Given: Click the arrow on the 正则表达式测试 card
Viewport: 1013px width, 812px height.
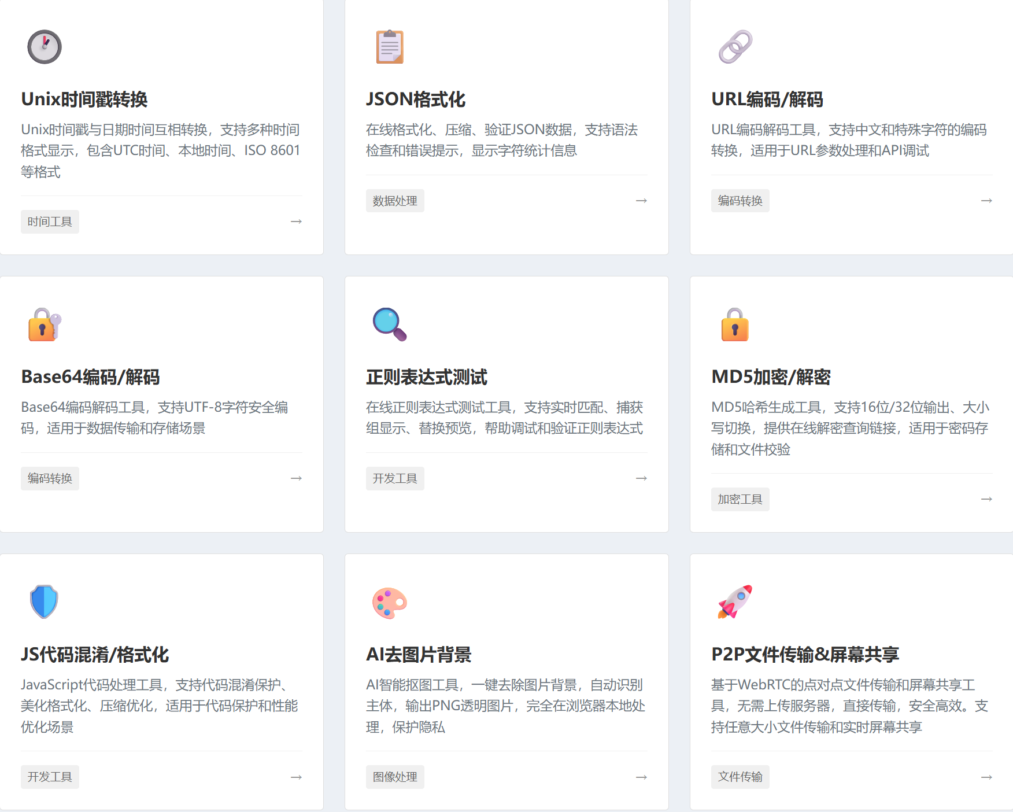Looking at the screenshot, I should (x=641, y=478).
